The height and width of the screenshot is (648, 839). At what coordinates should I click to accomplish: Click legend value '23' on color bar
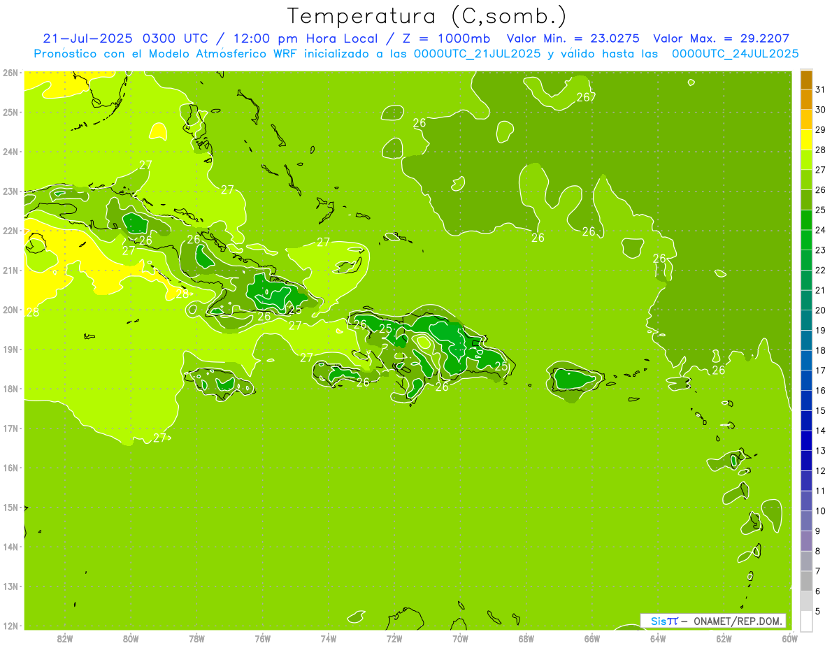[x=820, y=250]
